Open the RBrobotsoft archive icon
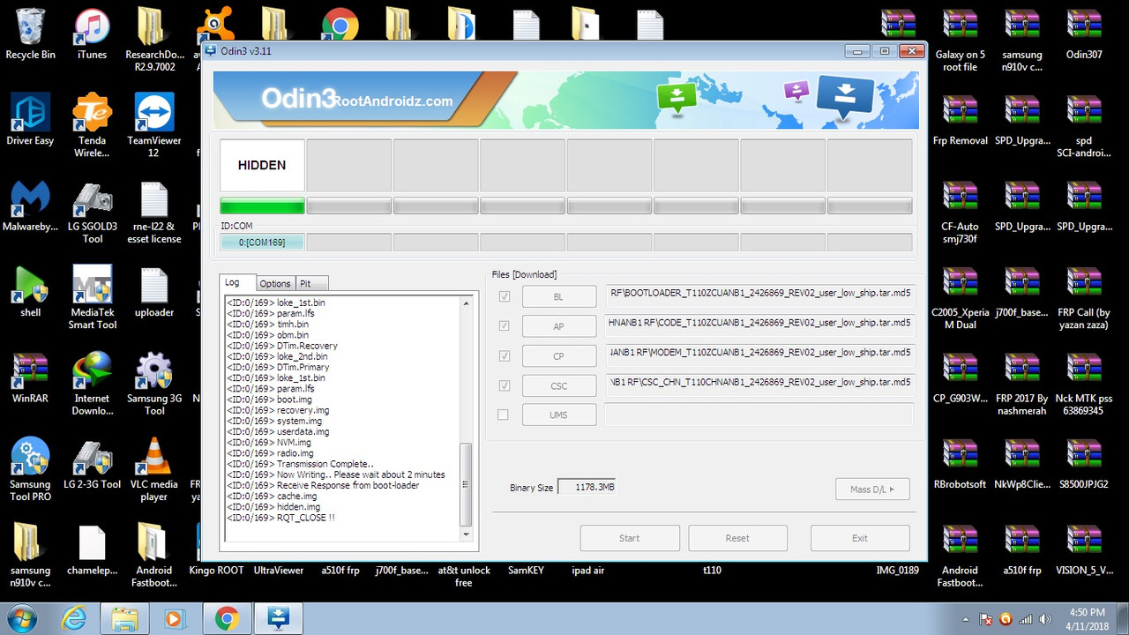The height and width of the screenshot is (635, 1129). pos(960,464)
